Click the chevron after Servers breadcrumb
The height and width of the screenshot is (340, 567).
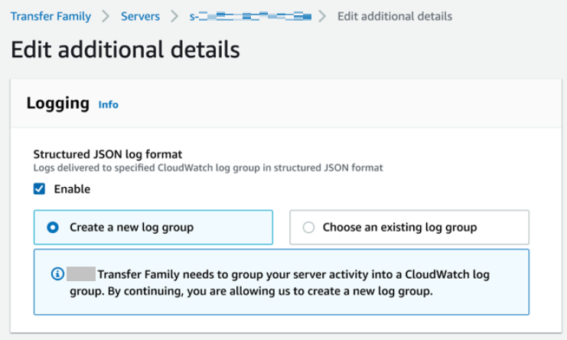[x=174, y=16]
